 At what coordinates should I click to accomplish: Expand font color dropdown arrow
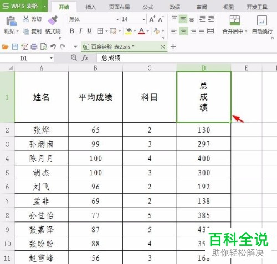[x=148, y=31]
